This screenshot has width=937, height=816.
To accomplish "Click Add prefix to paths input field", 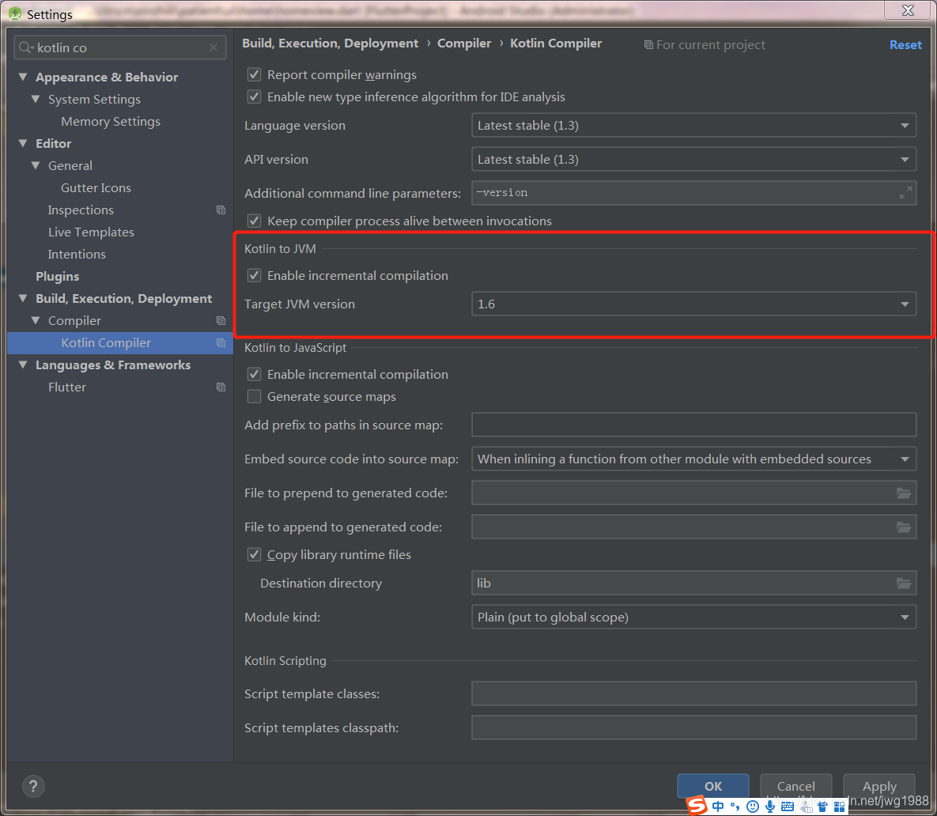I will click(x=693, y=425).
